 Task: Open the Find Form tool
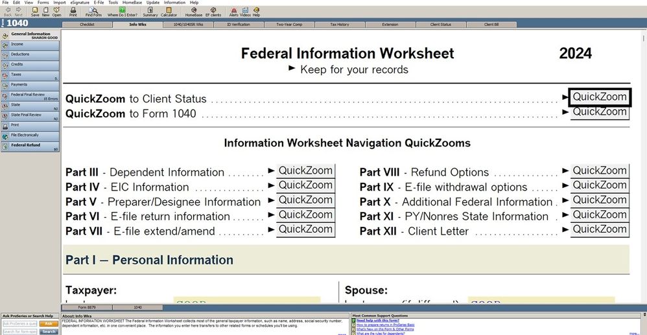click(93, 12)
